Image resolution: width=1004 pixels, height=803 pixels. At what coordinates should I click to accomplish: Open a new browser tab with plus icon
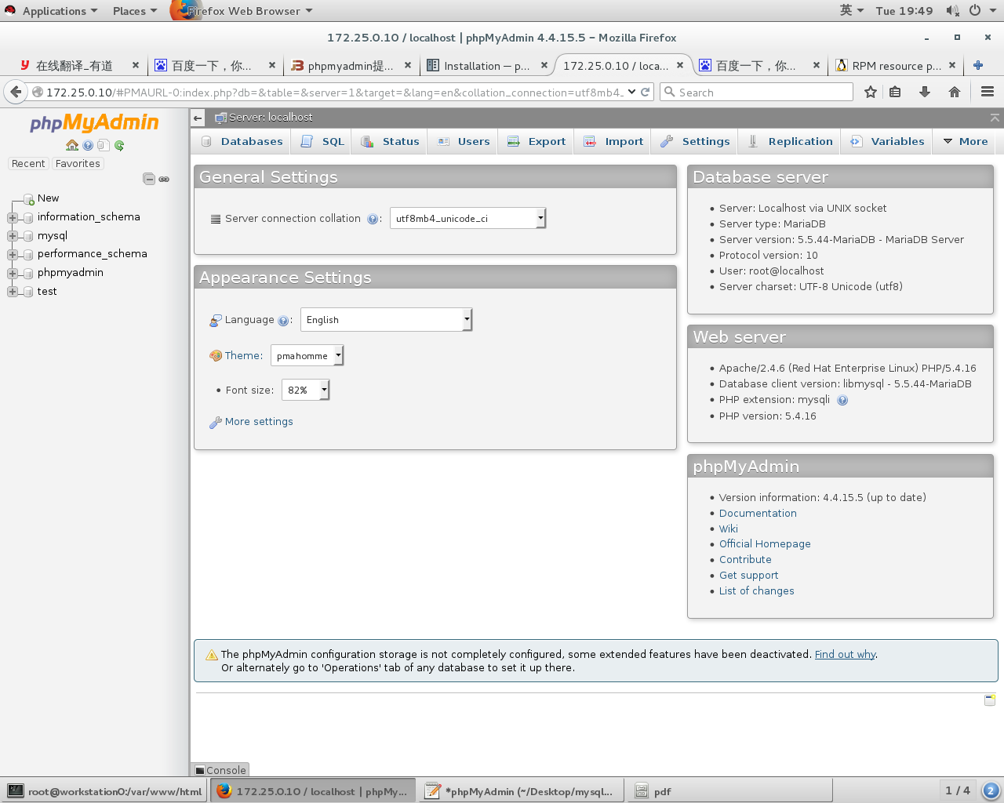pos(978,65)
